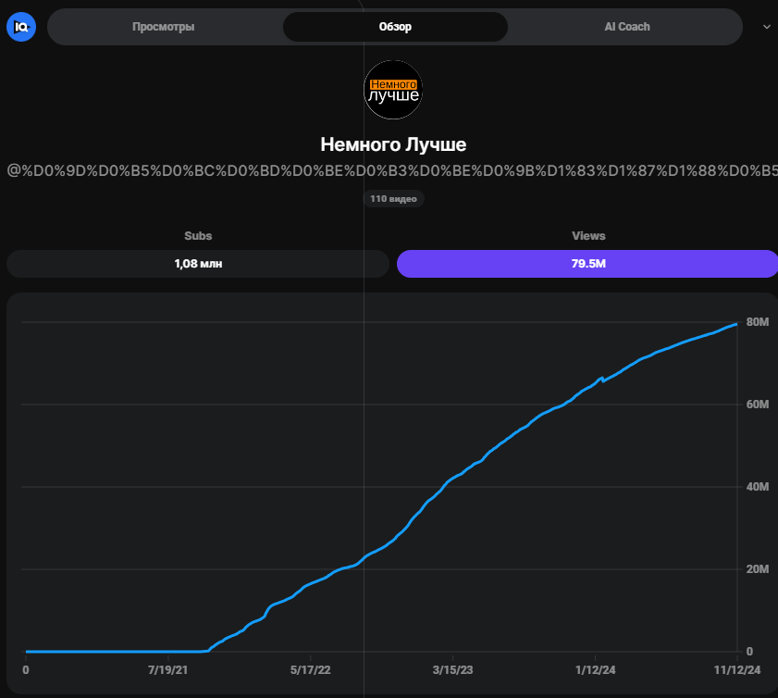Select the Обзор tab
The image size is (778, 698).
395,27
